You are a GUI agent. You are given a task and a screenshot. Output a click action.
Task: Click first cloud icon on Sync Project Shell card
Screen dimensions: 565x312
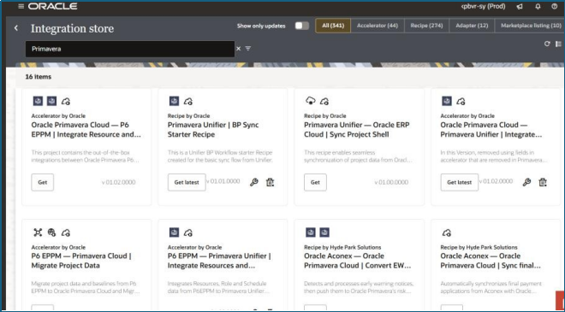tap(310, 101)
